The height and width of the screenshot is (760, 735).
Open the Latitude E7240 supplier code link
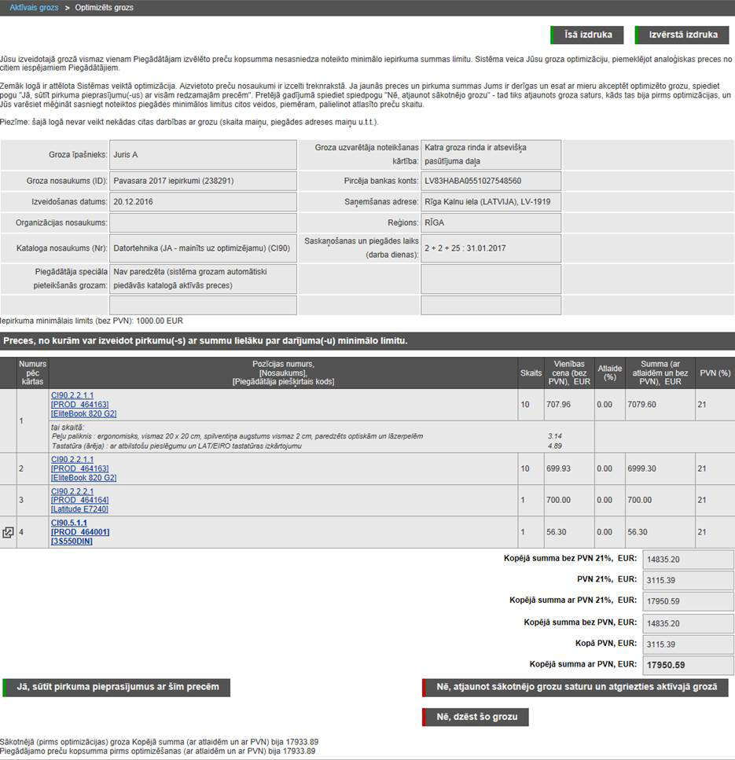pos(79,509)
